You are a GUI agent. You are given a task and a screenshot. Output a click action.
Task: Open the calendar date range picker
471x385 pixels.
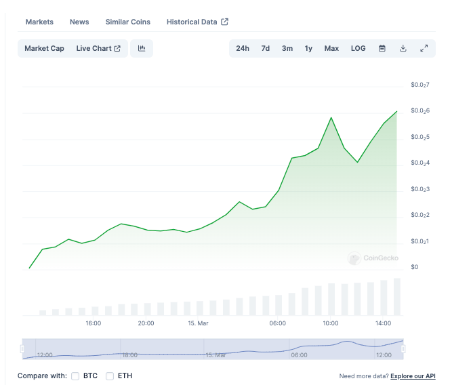point(382,48)
